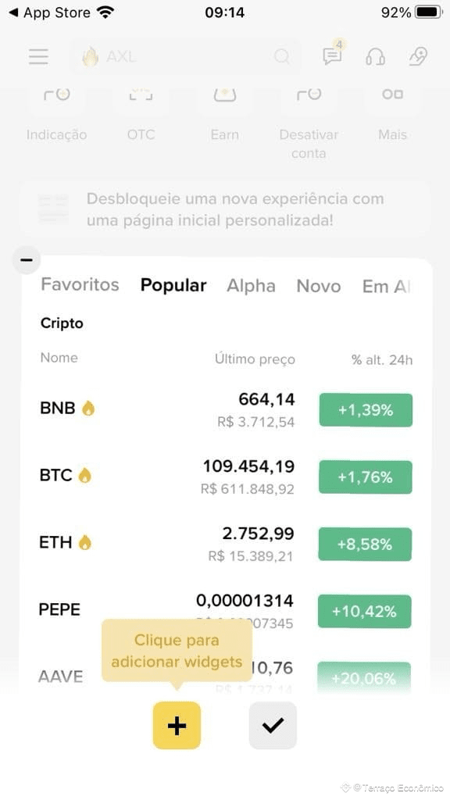Screen dimensions: 450x800
Task: Sort by % alt. 24h column
Action: 382,359
